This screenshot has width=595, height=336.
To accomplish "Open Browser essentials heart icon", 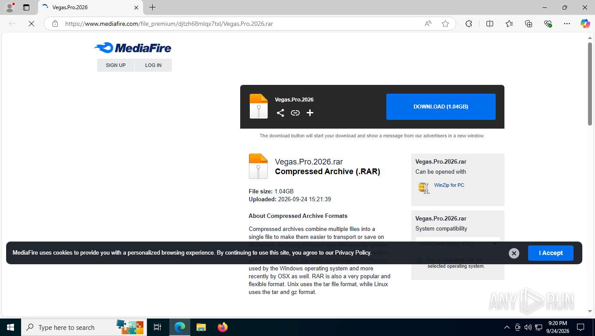I will pyautogui.click(x=548, y=24).
